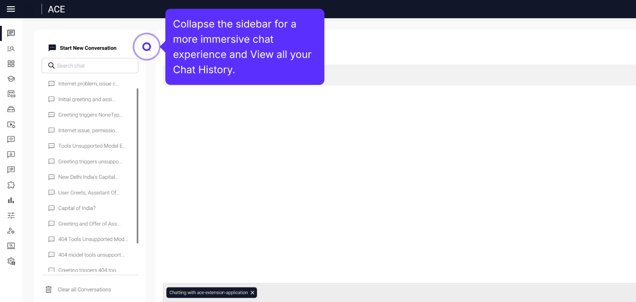Open the 'Capital of India?' conversation
Viewport: 636px width, 302px height.
point(77,208)
